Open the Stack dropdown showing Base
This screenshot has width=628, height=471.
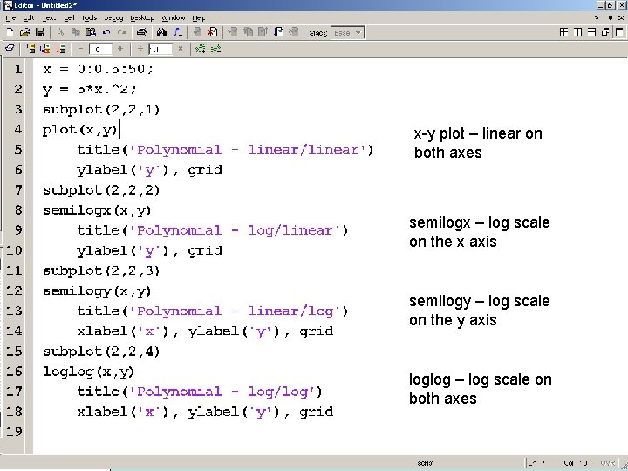pos(348,33)
